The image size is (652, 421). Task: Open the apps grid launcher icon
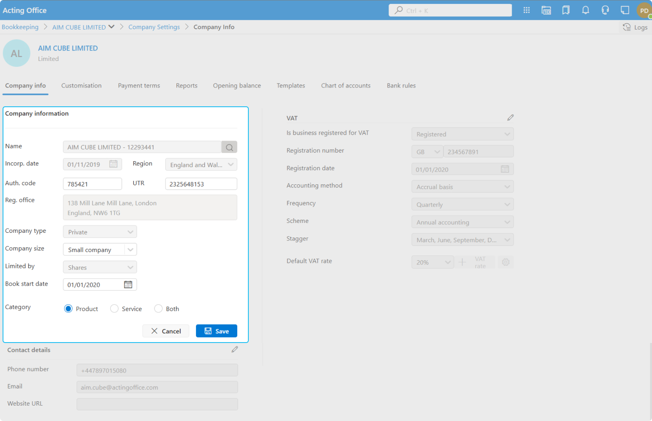pyautogui.click(x=526, y=10)
